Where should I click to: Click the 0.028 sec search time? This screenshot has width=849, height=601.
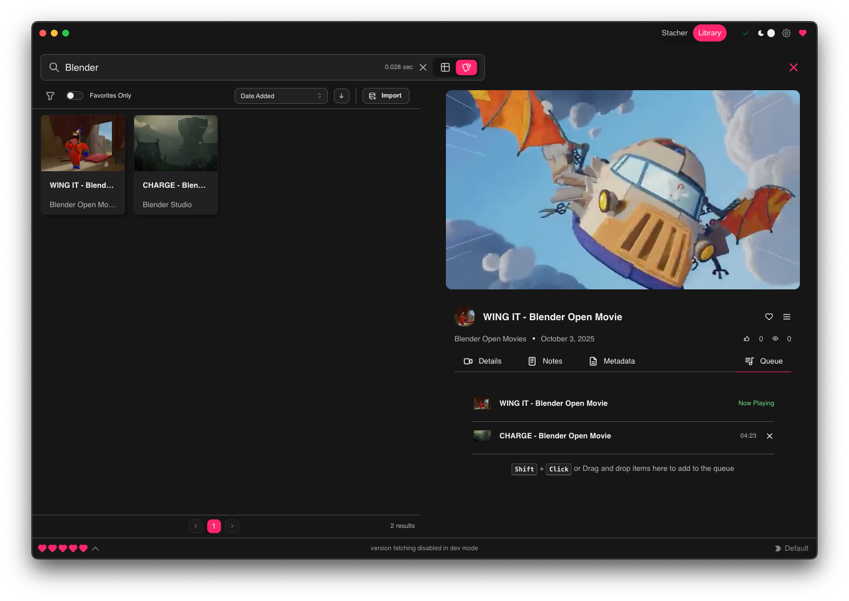pyautogui.click(x=399, y=67)
